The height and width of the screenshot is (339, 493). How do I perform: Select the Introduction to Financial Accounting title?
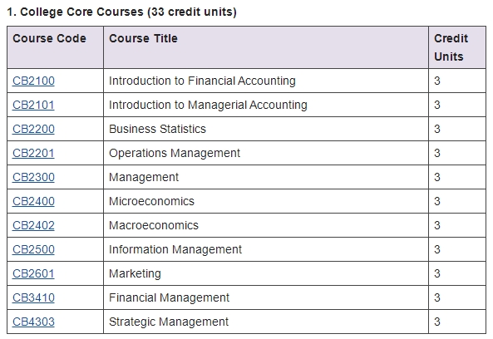(x=202, y=81)
